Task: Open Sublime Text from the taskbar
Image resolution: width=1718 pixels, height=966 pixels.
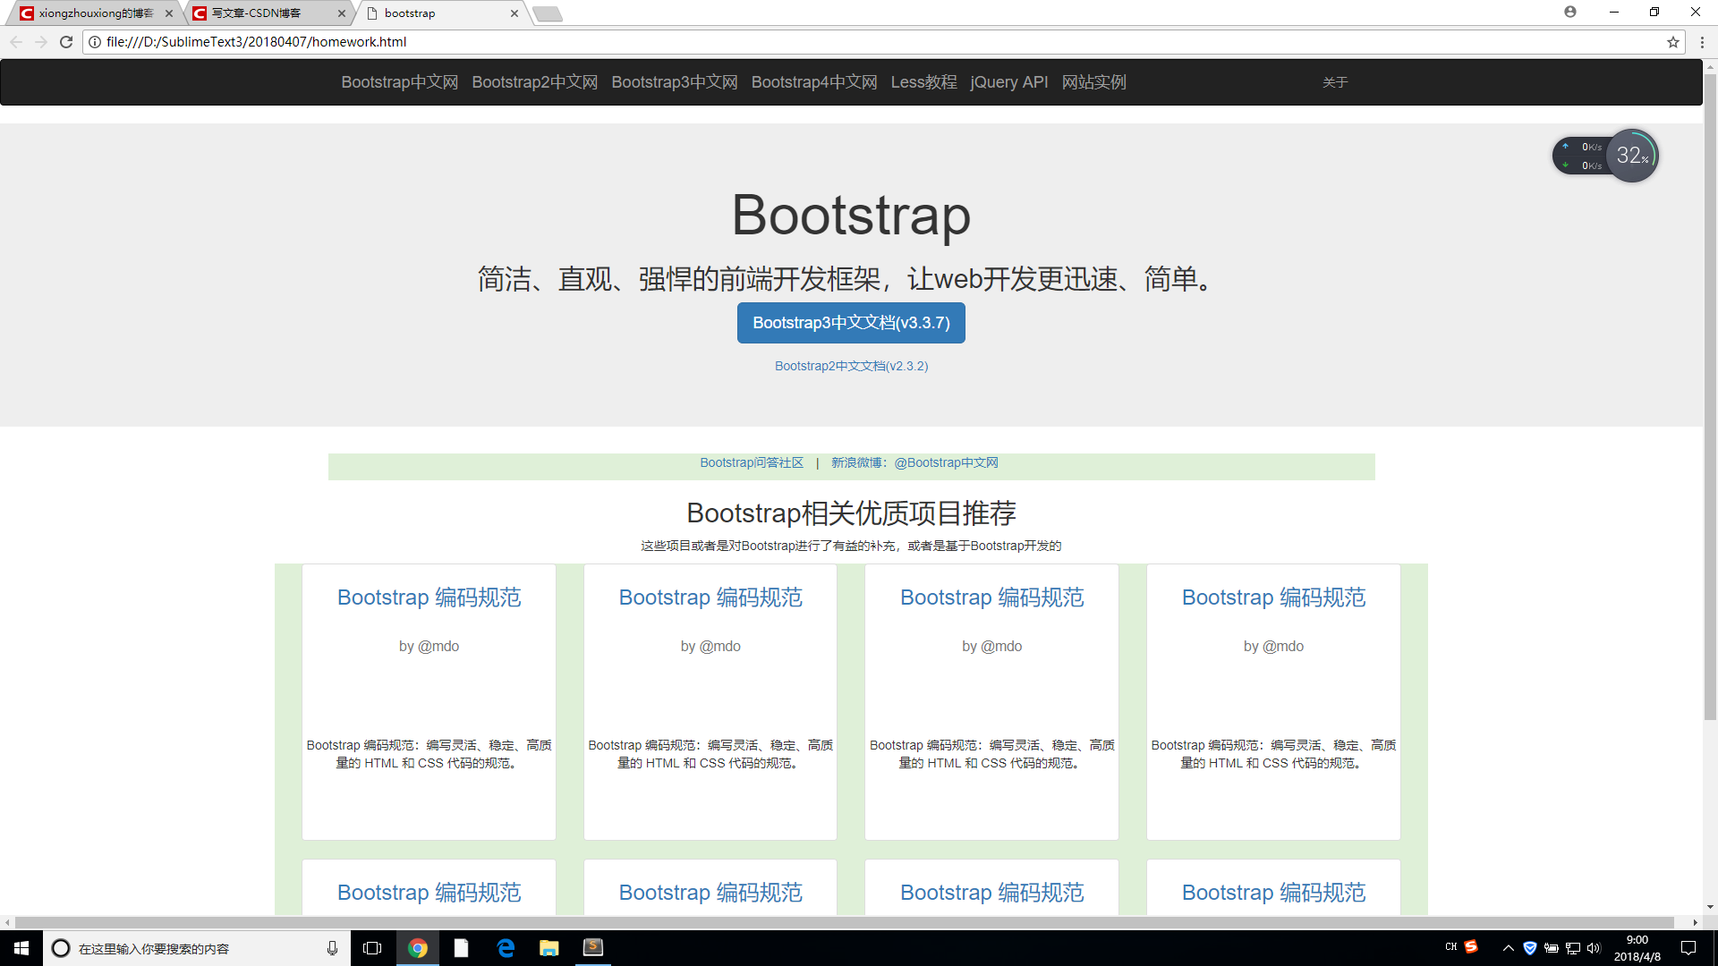Action: [x=593, y=948]
